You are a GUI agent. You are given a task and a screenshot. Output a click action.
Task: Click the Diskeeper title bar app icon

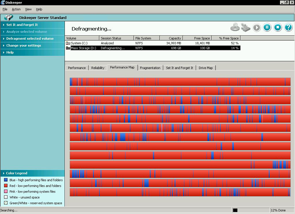(x=3, y=2)
